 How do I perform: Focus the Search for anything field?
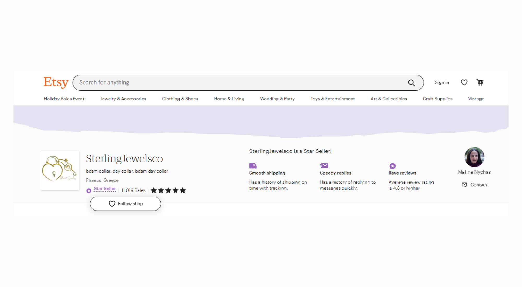point(248,83)
